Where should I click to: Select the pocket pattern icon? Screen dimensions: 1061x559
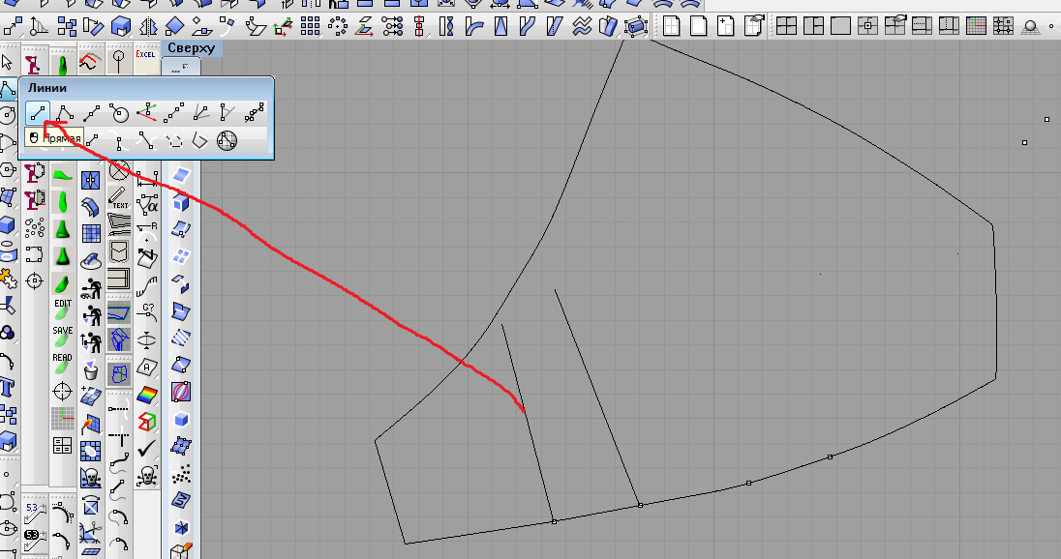tap(119, 252)
